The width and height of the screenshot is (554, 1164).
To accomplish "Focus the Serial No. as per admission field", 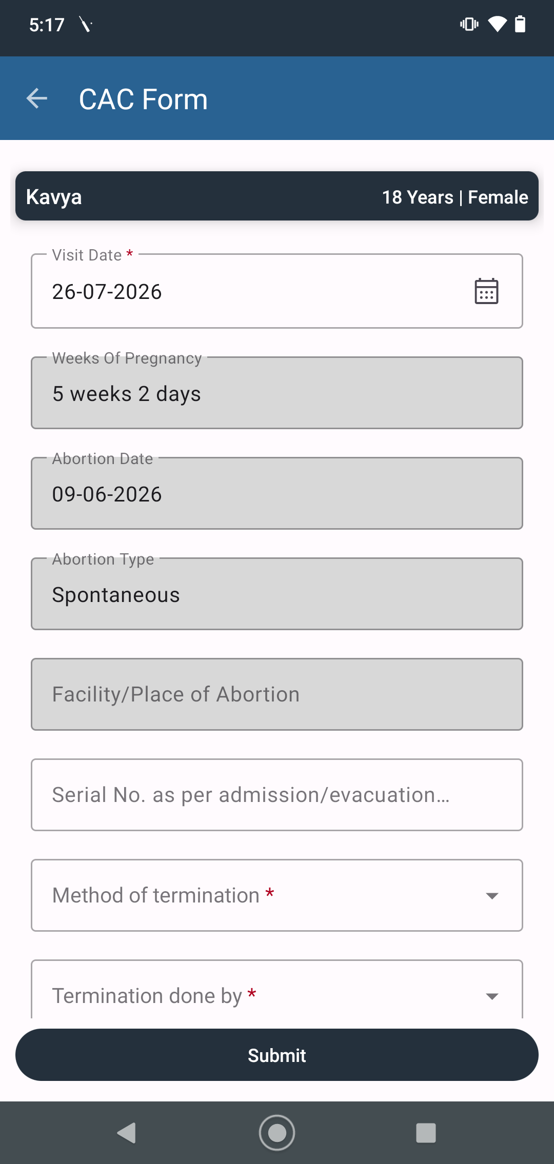I will click(x=277, y=795).
